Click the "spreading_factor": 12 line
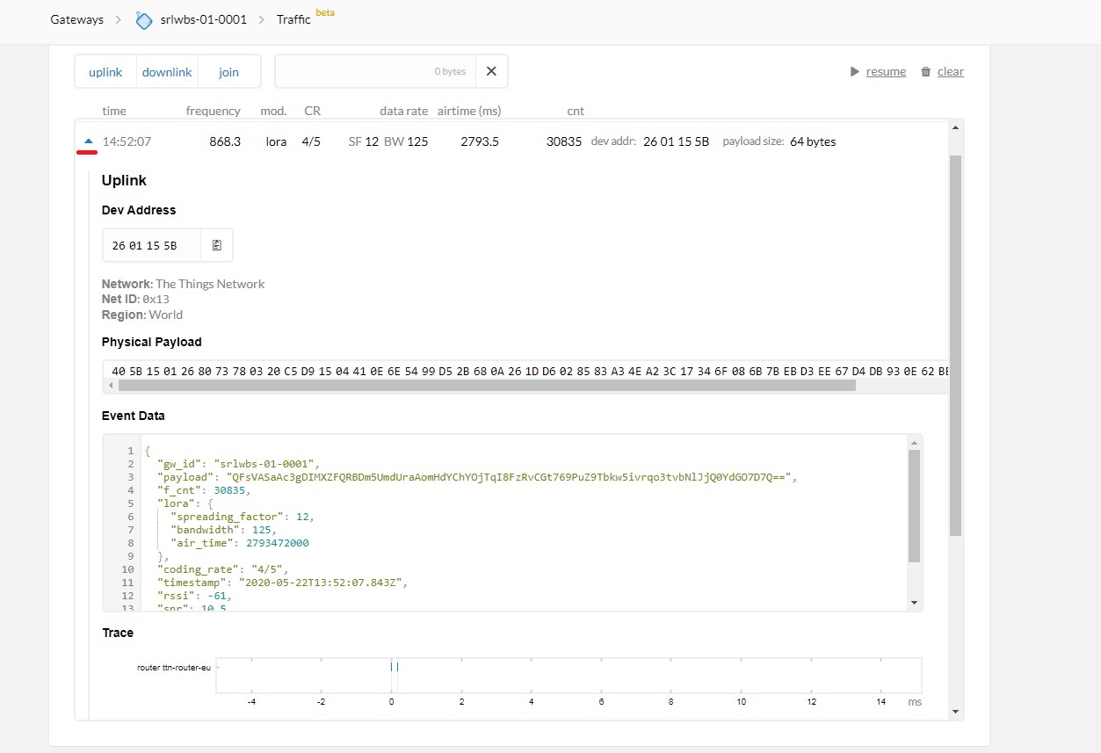1101x753 pixels. 243,517
